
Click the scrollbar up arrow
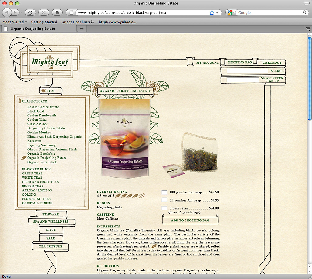(x=310, y=266)
